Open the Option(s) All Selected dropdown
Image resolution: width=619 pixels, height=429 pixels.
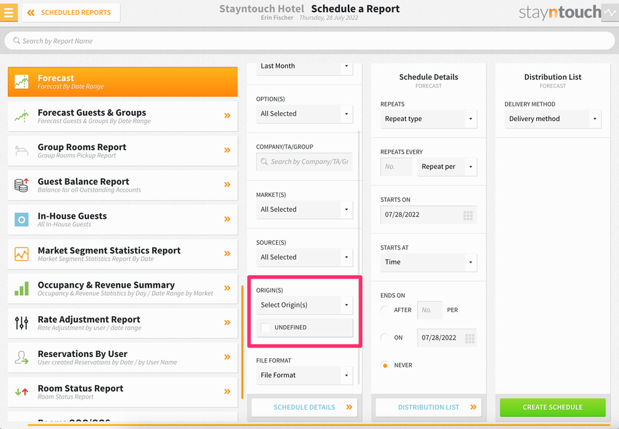click(304, 114)
